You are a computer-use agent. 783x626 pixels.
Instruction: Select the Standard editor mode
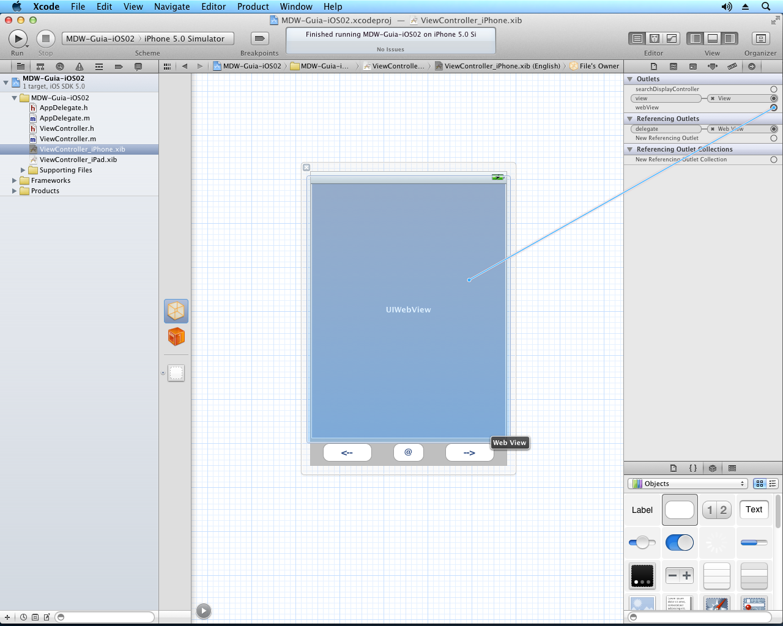[637, 39]
